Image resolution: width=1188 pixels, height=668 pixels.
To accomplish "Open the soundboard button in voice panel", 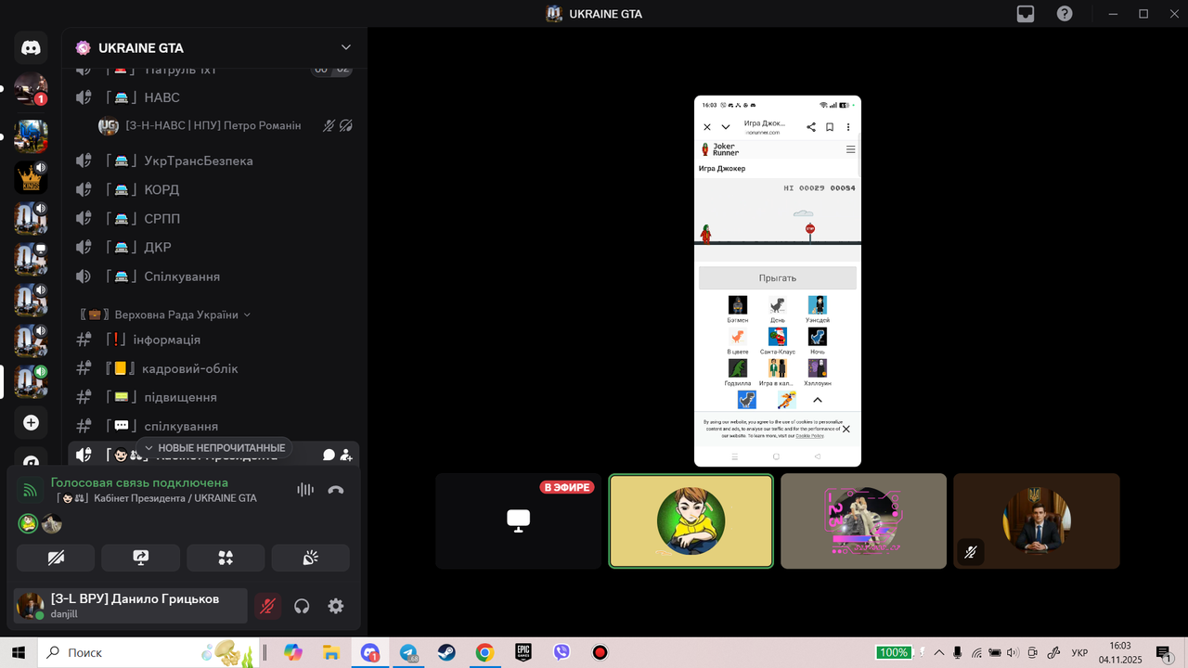I will [x=311, y=558].
